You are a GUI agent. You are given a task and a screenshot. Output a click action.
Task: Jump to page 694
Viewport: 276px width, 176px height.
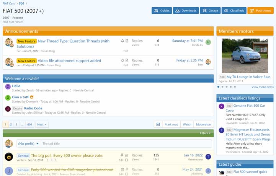(29, 124)
